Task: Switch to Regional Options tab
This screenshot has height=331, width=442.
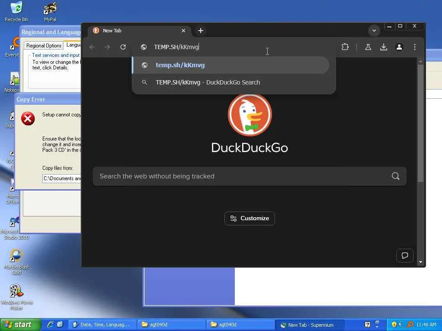Action: [44, 46]
